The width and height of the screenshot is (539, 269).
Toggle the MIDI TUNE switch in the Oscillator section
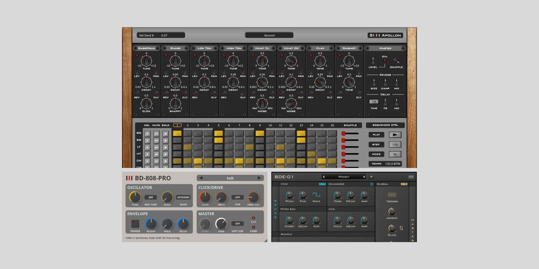click(151, 198)
